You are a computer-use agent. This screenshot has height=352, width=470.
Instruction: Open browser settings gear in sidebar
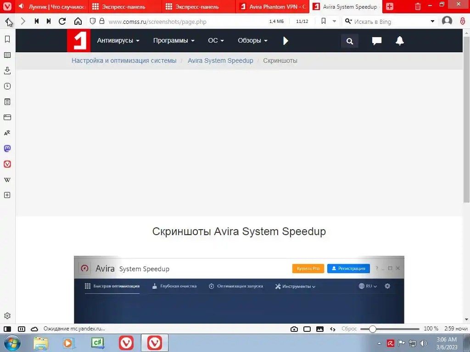click(x=7, y=316)
